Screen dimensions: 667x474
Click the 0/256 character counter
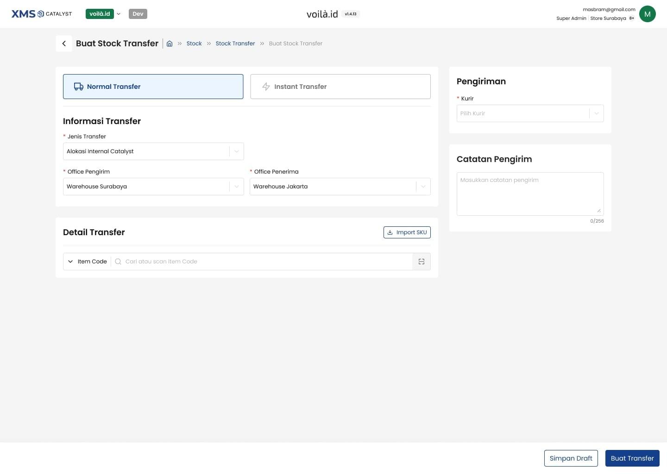[597, 221]
